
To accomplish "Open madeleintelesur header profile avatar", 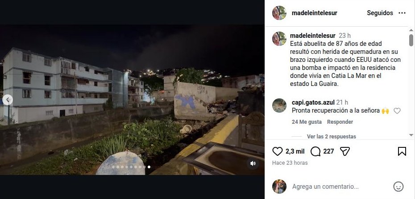I will (x=279, y=12).
